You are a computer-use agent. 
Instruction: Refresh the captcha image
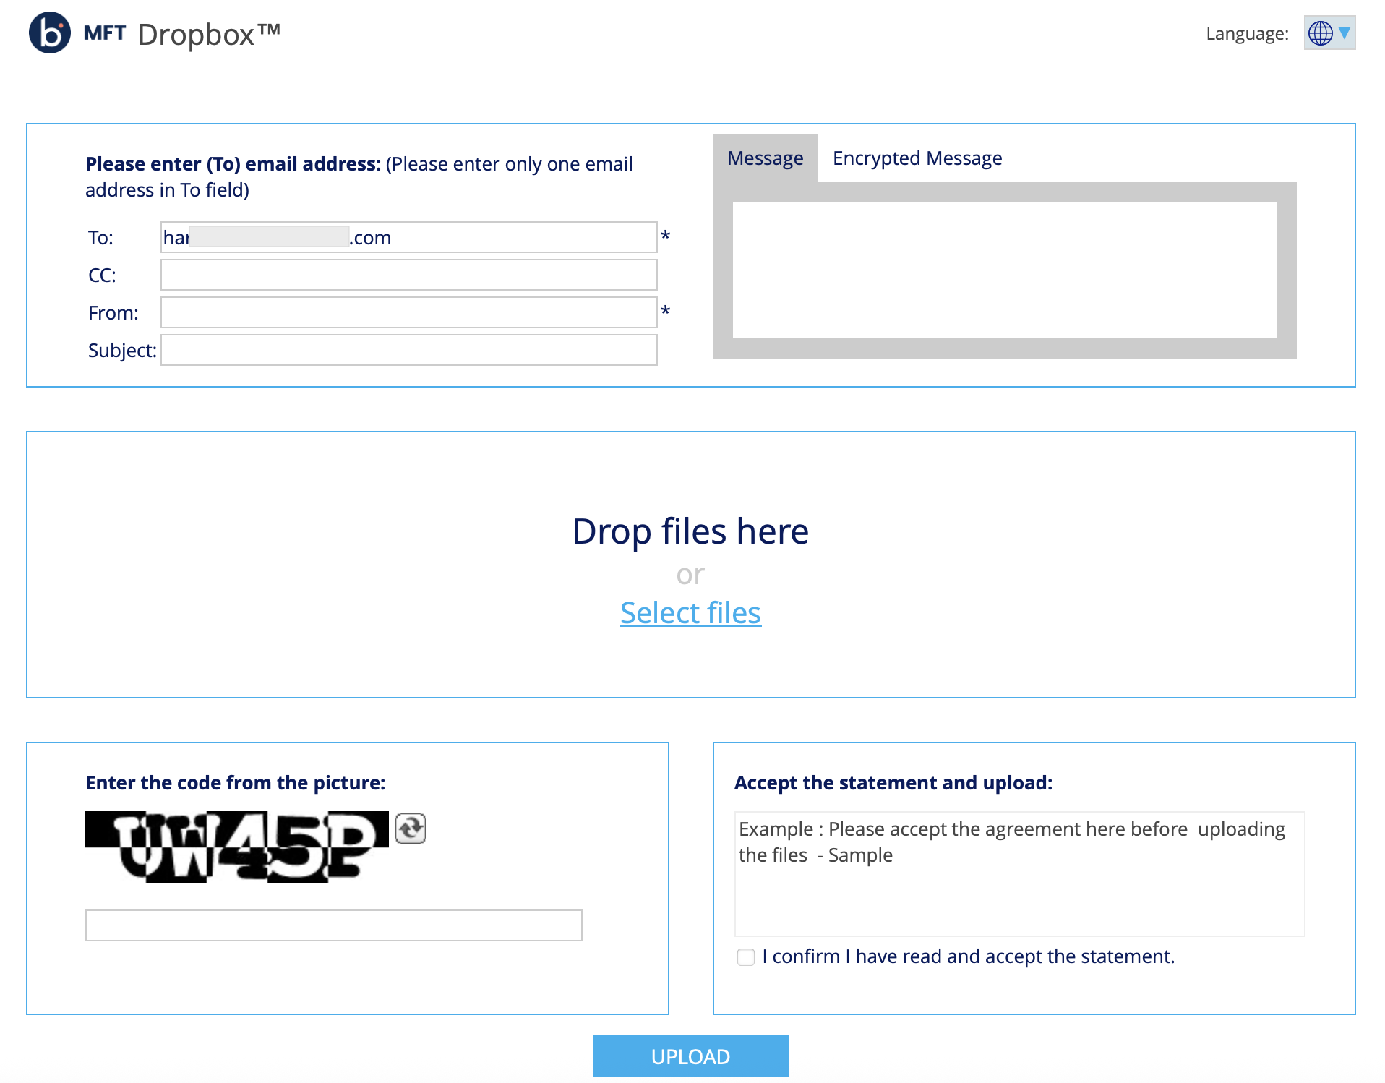click(412, 830)
